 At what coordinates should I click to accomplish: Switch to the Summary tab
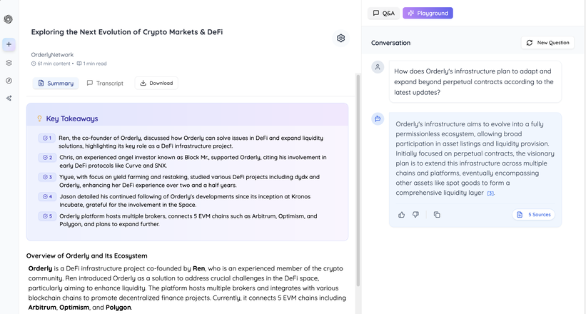coord(56,83)
